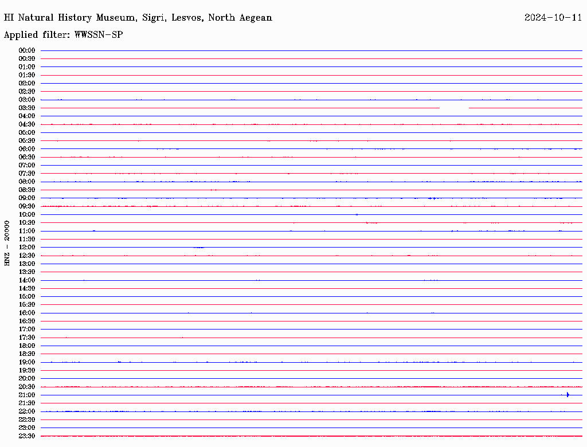This screenshot has height=447, width=587.
Task: Click the 14:00 time label
Action: (x=27, y=280)
